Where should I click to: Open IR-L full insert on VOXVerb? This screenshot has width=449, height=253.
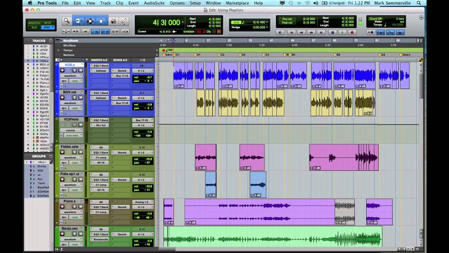(100, 125)
